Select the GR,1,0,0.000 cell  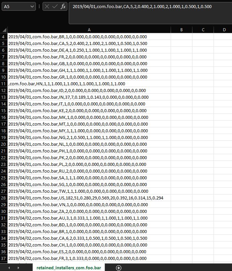[x=89, y=77]
